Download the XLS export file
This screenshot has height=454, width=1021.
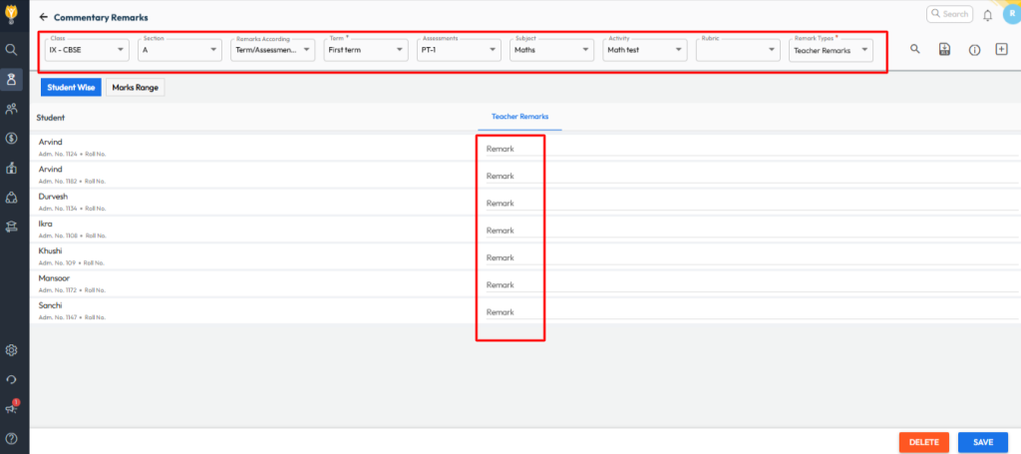pos(944,49)
